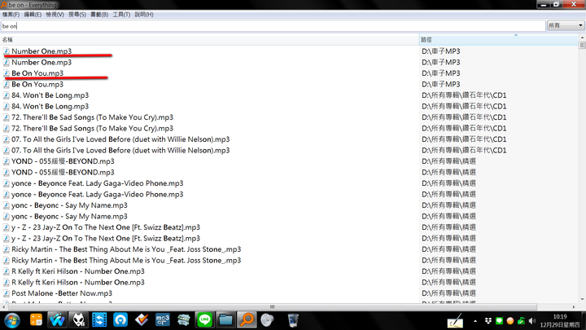The height and width of the screenshot is (330, 586).
Task: Click the orange circle tray icon
Action: [509, 321]
